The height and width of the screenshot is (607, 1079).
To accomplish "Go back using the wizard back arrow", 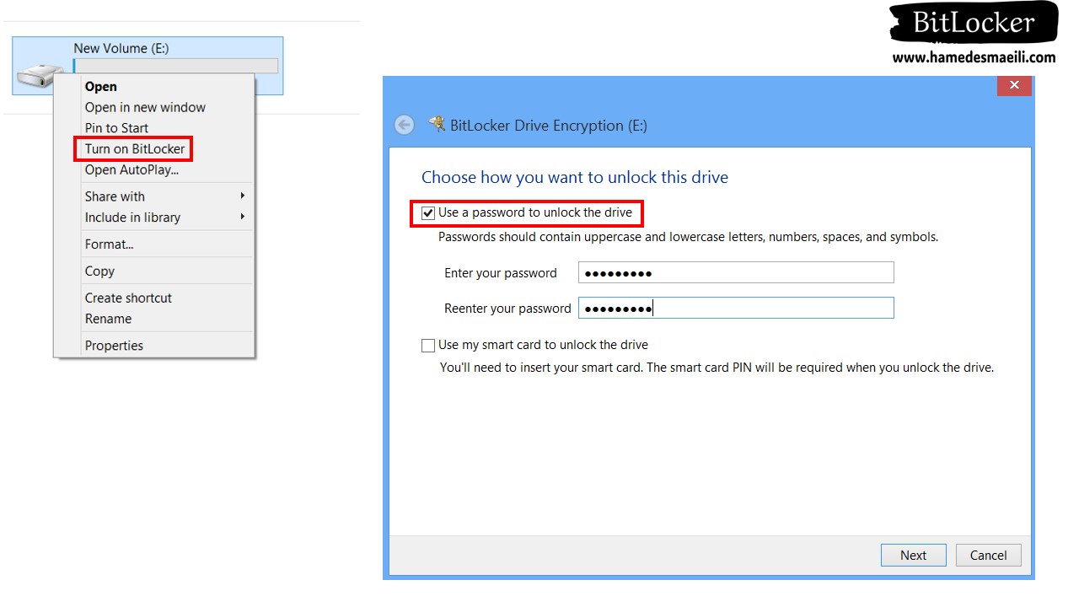I will click(x=405, y=126).
